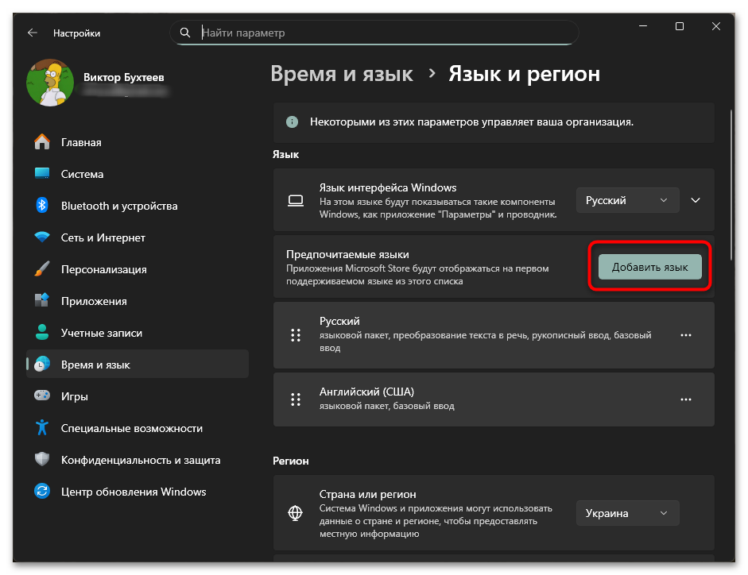Viewport: 748px width, 575px height.
Task: Click the Bluetooth icon in sidebar
Action: coord(42,206)
